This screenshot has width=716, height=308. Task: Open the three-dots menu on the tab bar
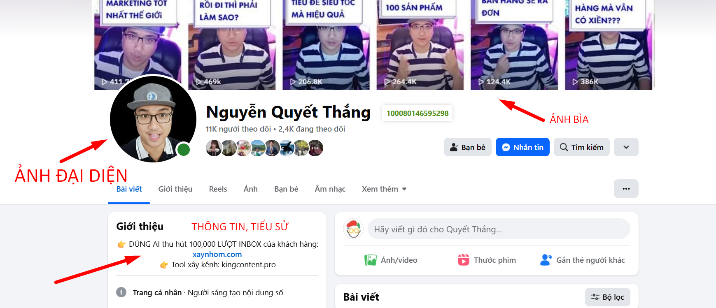click(x=626, y=189)
